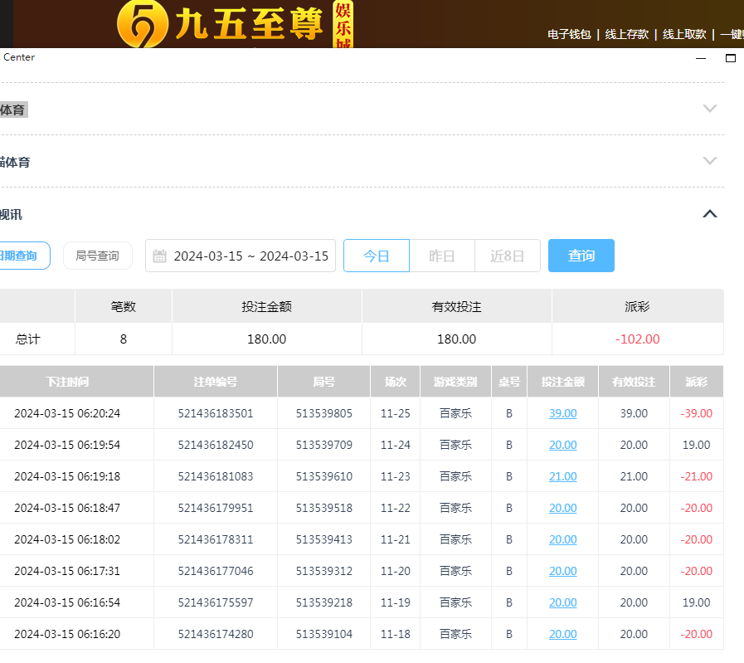Select the 昨日 date filter

[x=442, y=256]
